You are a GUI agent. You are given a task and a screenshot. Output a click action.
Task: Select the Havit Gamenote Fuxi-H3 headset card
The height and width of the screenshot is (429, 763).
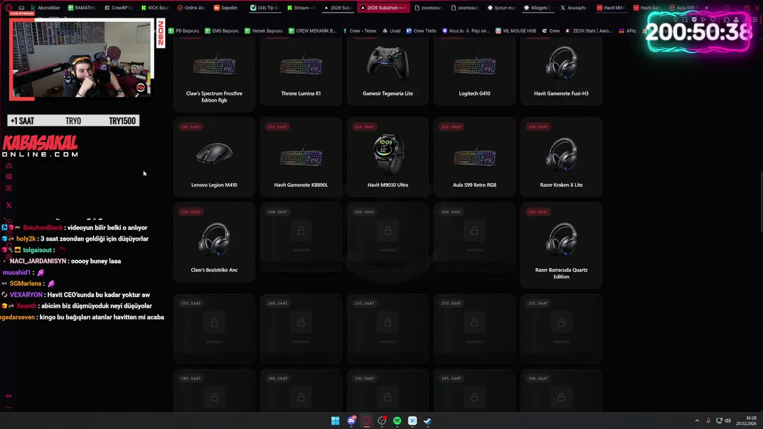tap(562, 70)
